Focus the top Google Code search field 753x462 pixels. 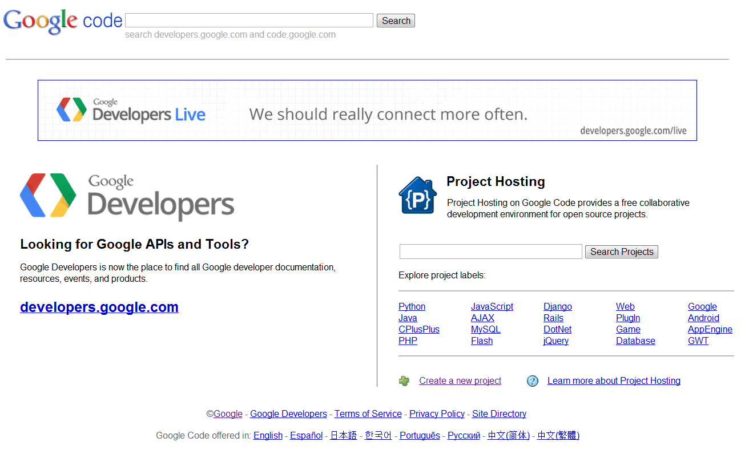click(x=249, y=21)
